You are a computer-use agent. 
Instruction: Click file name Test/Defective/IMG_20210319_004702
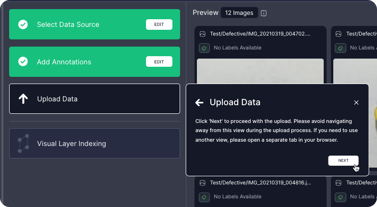260,34
